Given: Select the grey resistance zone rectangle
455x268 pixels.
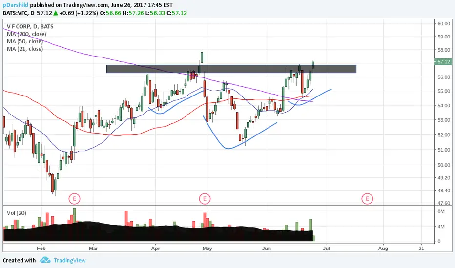Looking at the screenshot, I should point(231,69).
